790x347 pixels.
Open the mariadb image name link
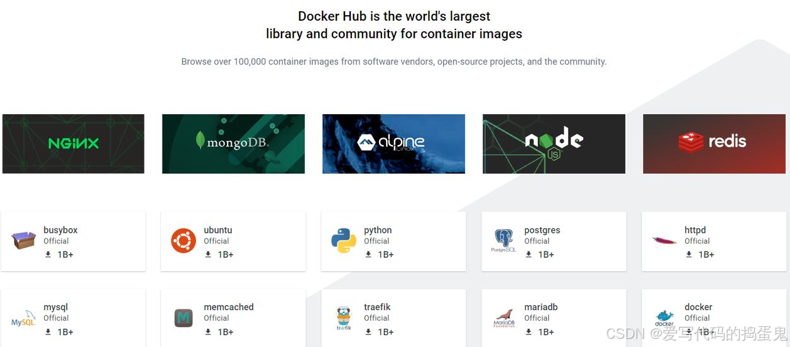541,307
